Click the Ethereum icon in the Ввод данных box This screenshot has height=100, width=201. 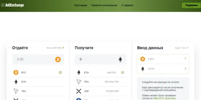143,69
